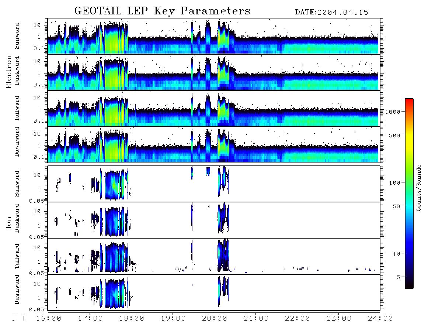Click the "19:00" time tick label
This screenshot has width=421, height=325.
pyautogui.click(x=173, y=319)
